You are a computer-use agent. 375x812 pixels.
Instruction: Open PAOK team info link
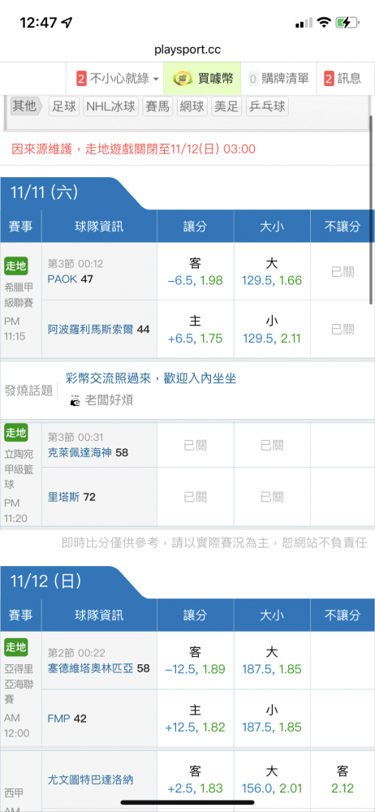pyautogui.click(x=62, y=279)
